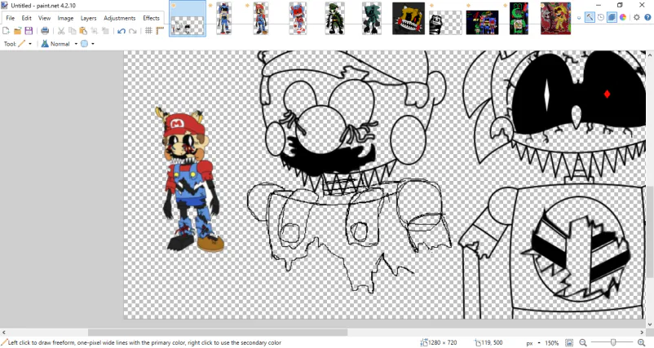The height and width of the screenshot is (348, 654).
Task: Open Help via the question mark icon
Action: click(647, 17)
